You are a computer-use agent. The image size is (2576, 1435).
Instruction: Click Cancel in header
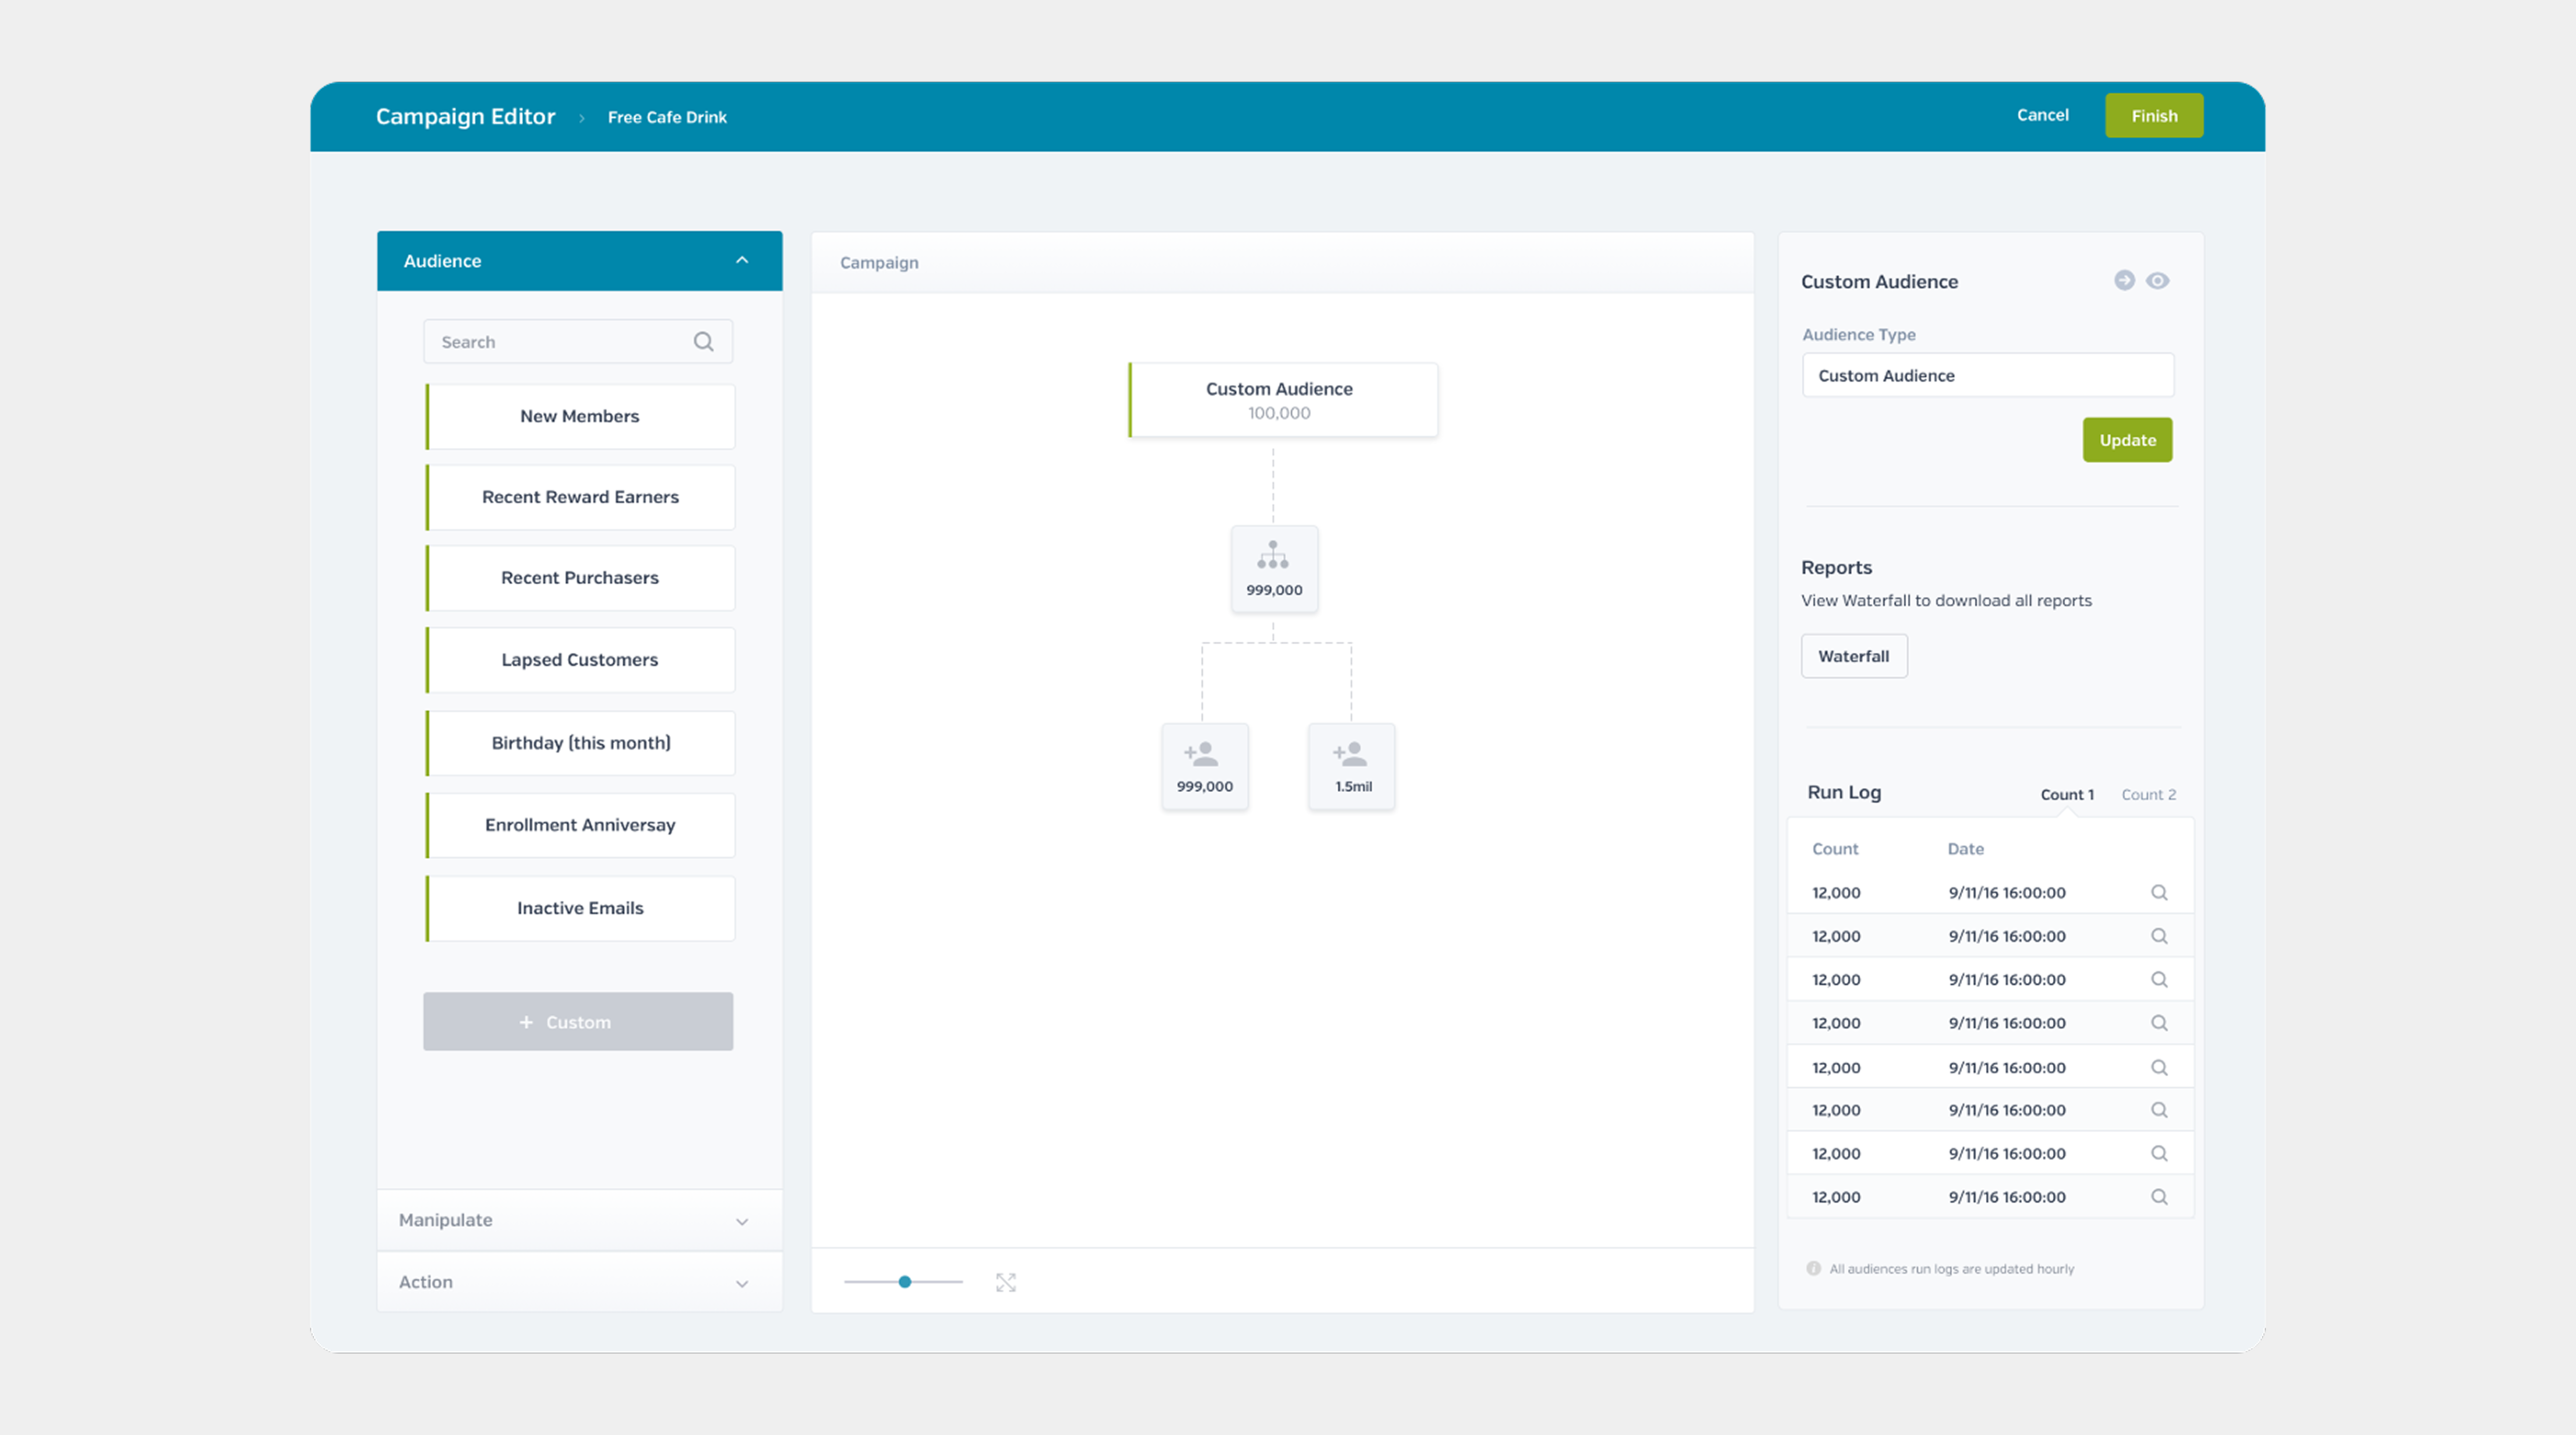click(2042, 115)
